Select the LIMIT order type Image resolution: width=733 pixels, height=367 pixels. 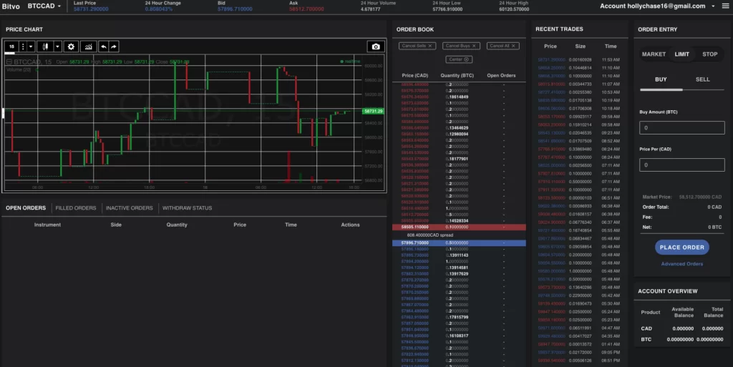(x=681, y=54)
